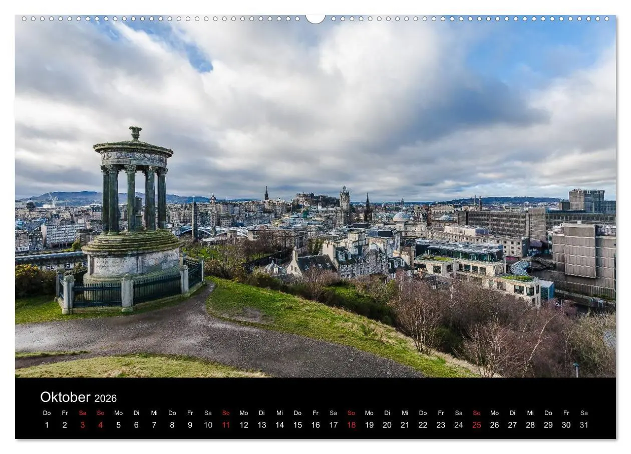Select day 16 in the calendar row
Screen dimensions: 631x454
[x=315, y=425]
